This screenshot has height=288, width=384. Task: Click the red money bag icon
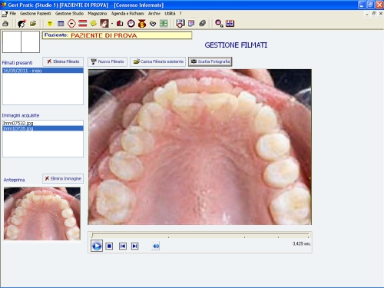[142, 24]
